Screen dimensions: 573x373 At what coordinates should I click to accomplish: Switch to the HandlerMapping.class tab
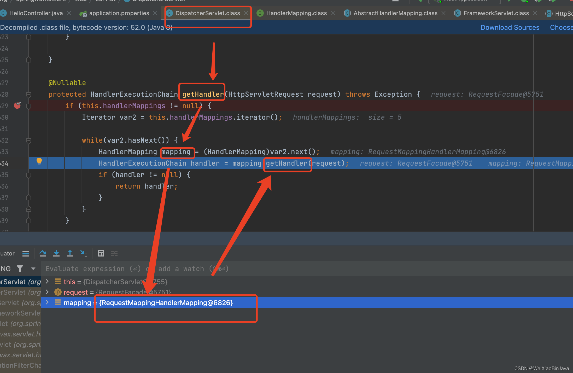(x=296, y=13)
